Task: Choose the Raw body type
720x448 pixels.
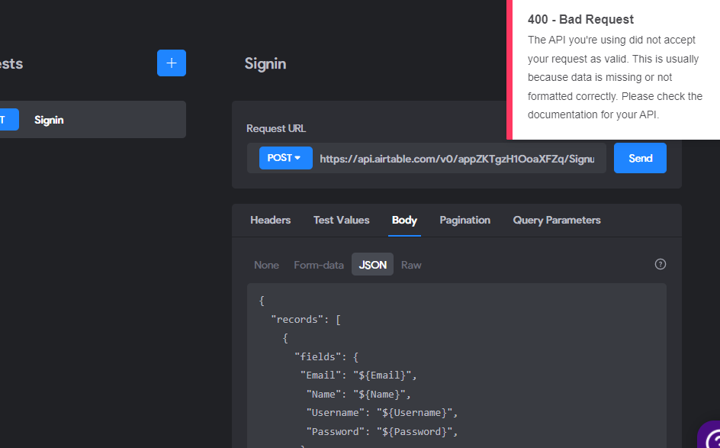Action: click(x=411, y=265)
